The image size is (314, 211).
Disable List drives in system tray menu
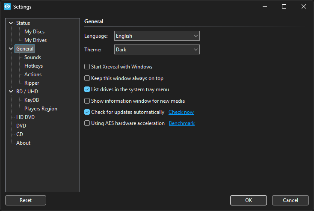[x=87, y=89]
